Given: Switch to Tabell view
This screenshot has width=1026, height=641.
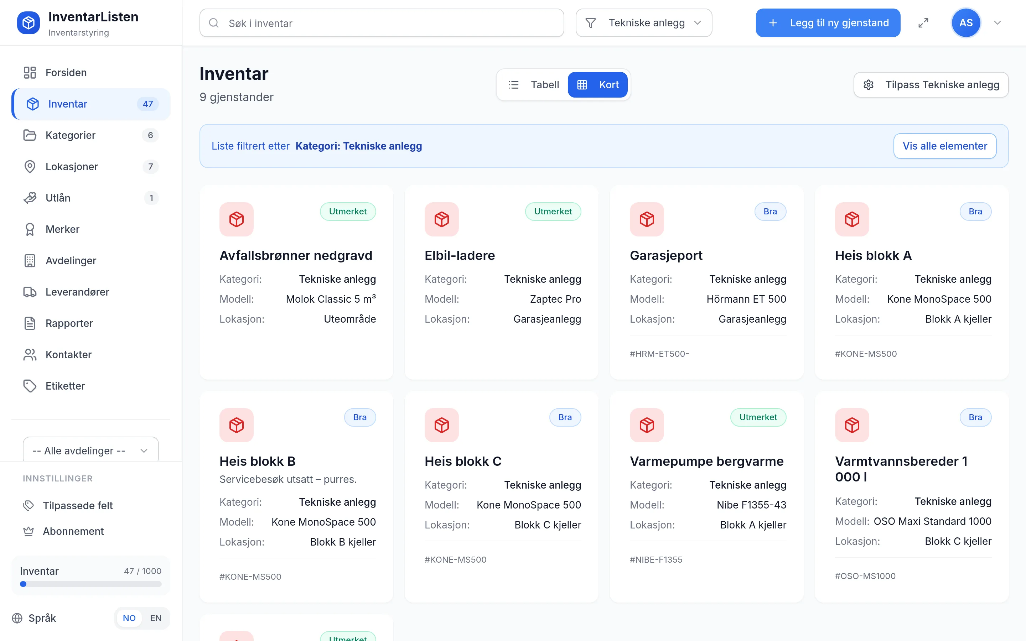Looking at the screenshot, I should pos(533,85).
